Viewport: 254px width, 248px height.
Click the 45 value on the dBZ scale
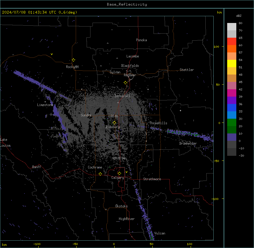point(240,82)
